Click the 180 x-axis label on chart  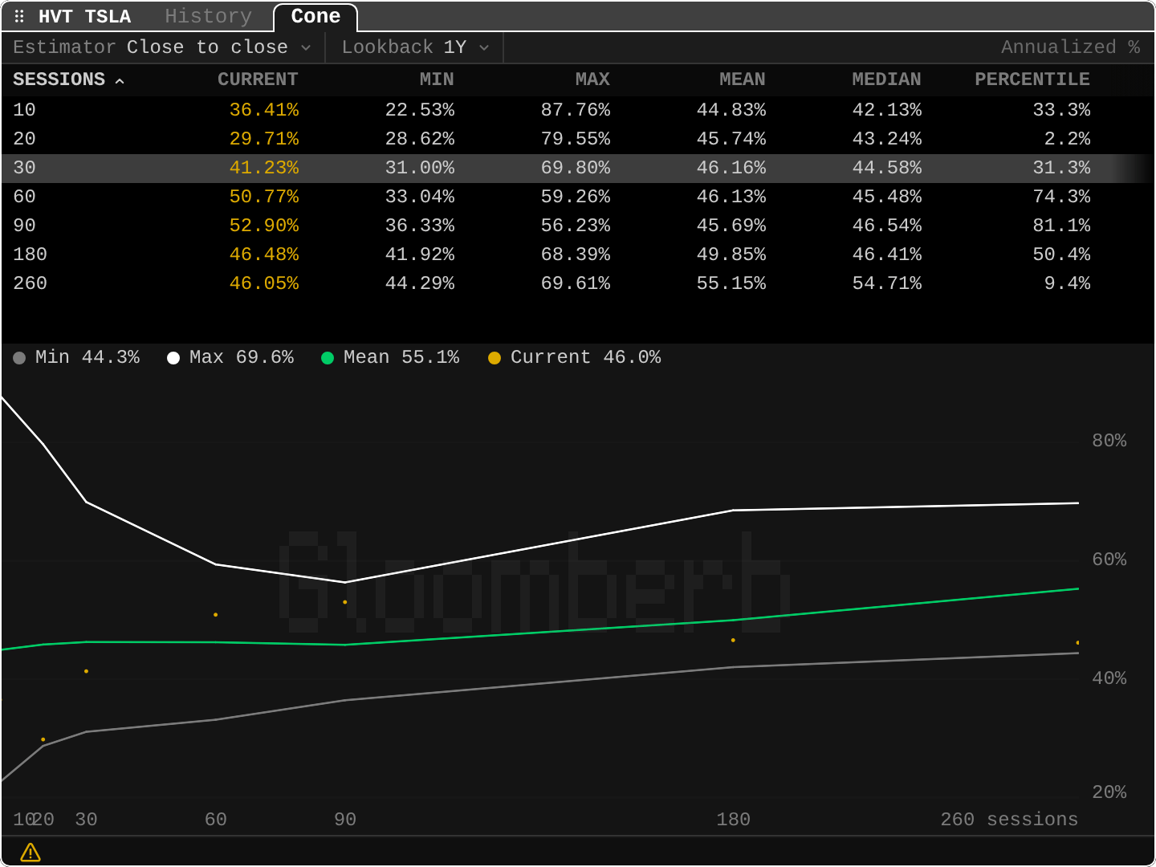(733, 820)
